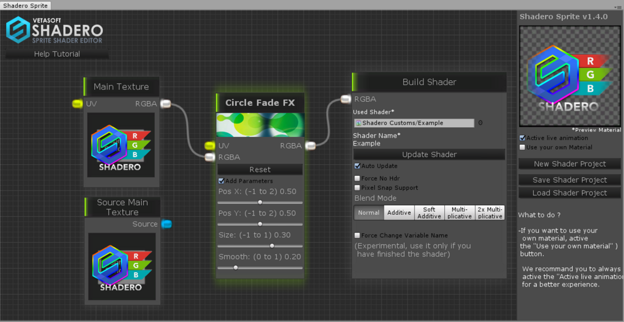Enable Force Change Variable Name checkbox
This screenshot has width=624, height=322.
[357, 236]
